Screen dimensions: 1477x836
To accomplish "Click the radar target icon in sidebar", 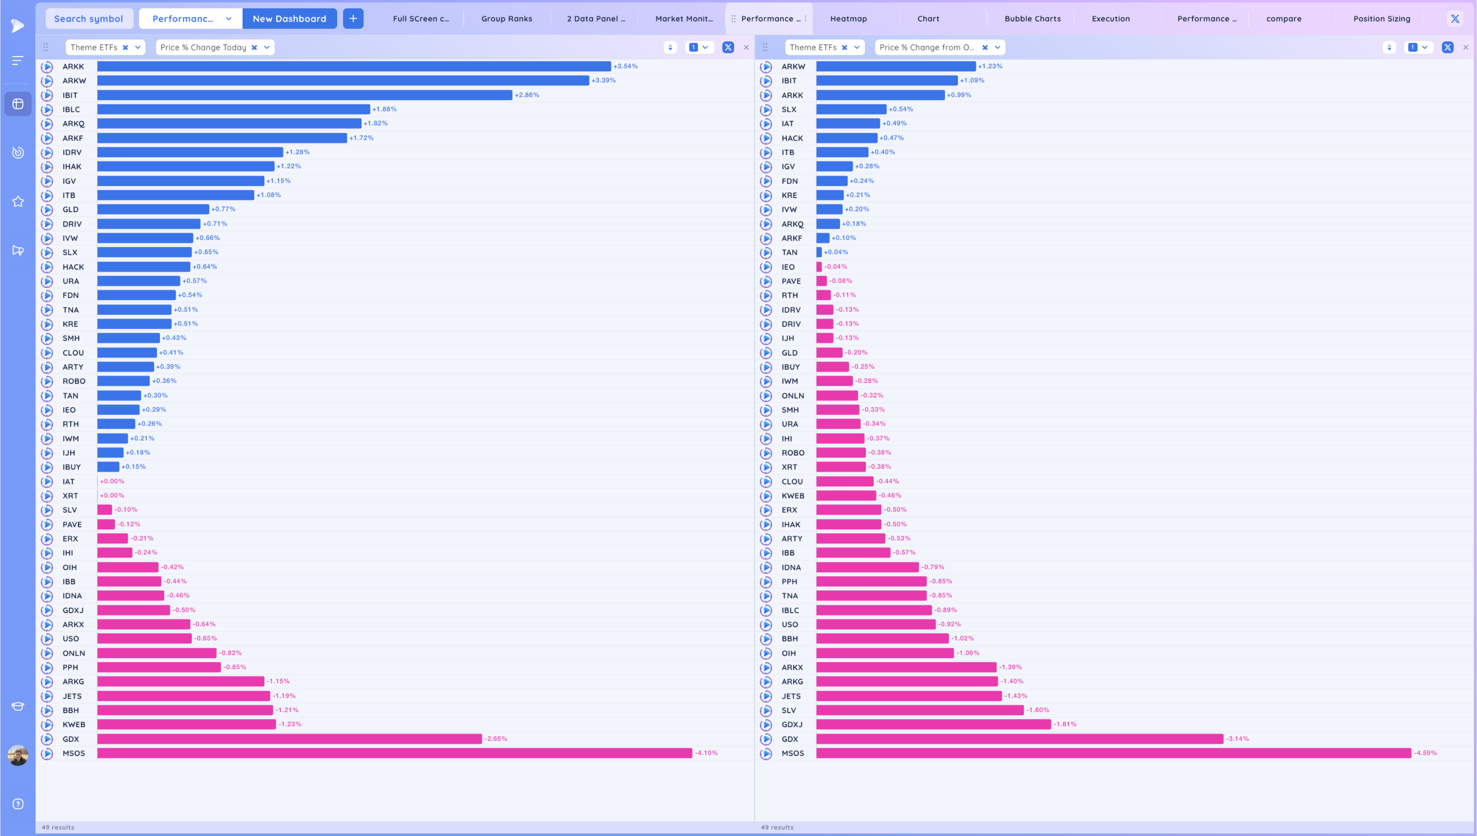I will pyautogui.click(x=18, y=153).
